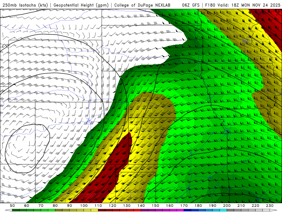
Task: Click the 200 value on the color scale
Action: click(227, 206)
